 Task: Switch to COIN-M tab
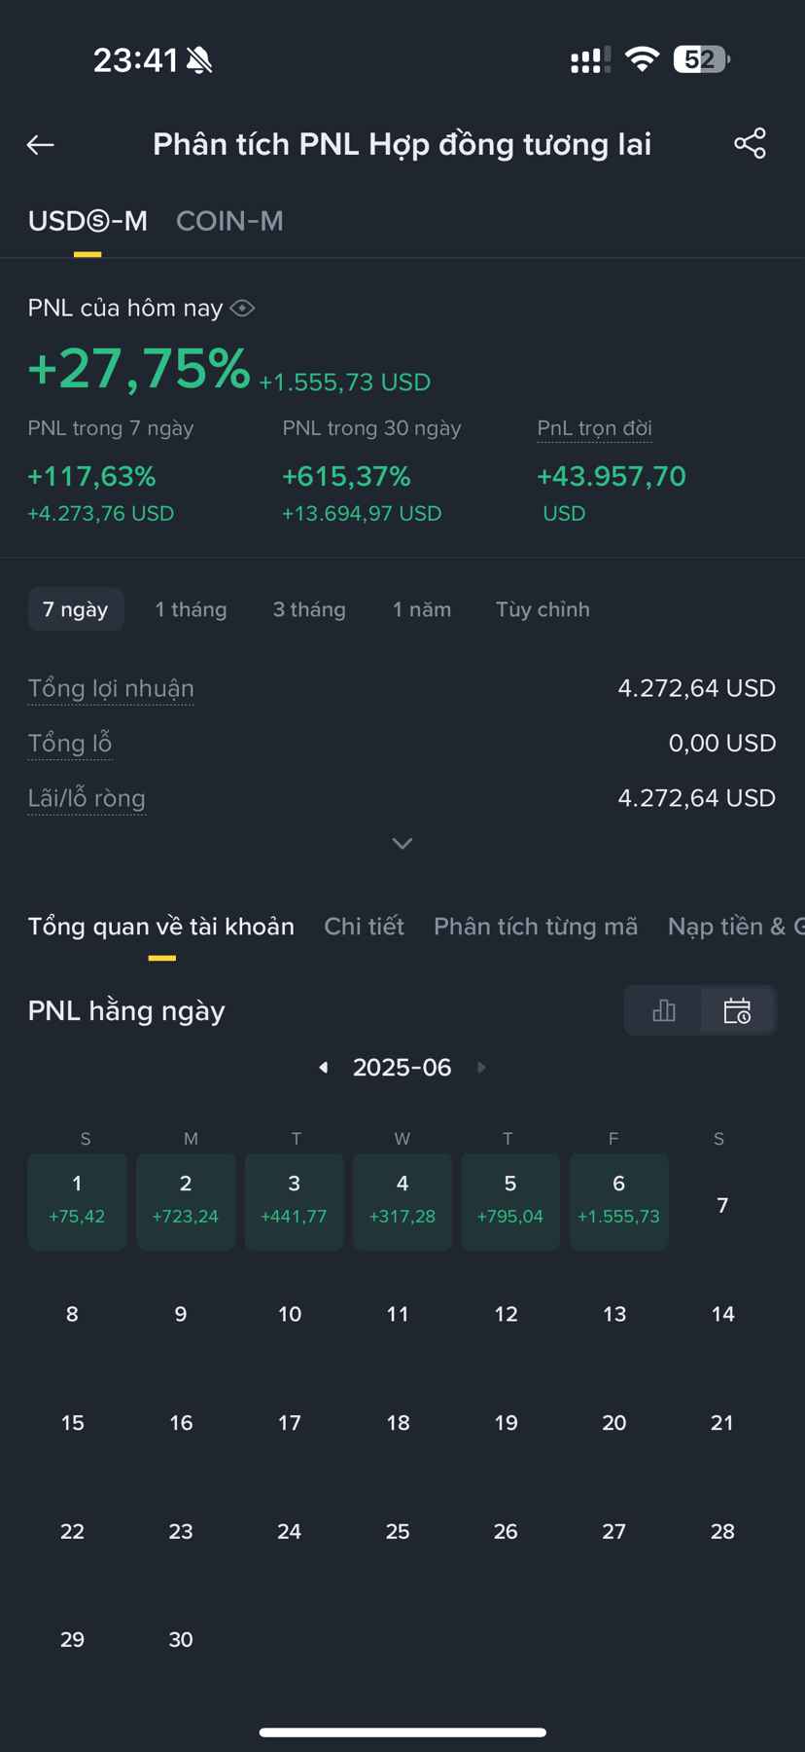(229, 221)
